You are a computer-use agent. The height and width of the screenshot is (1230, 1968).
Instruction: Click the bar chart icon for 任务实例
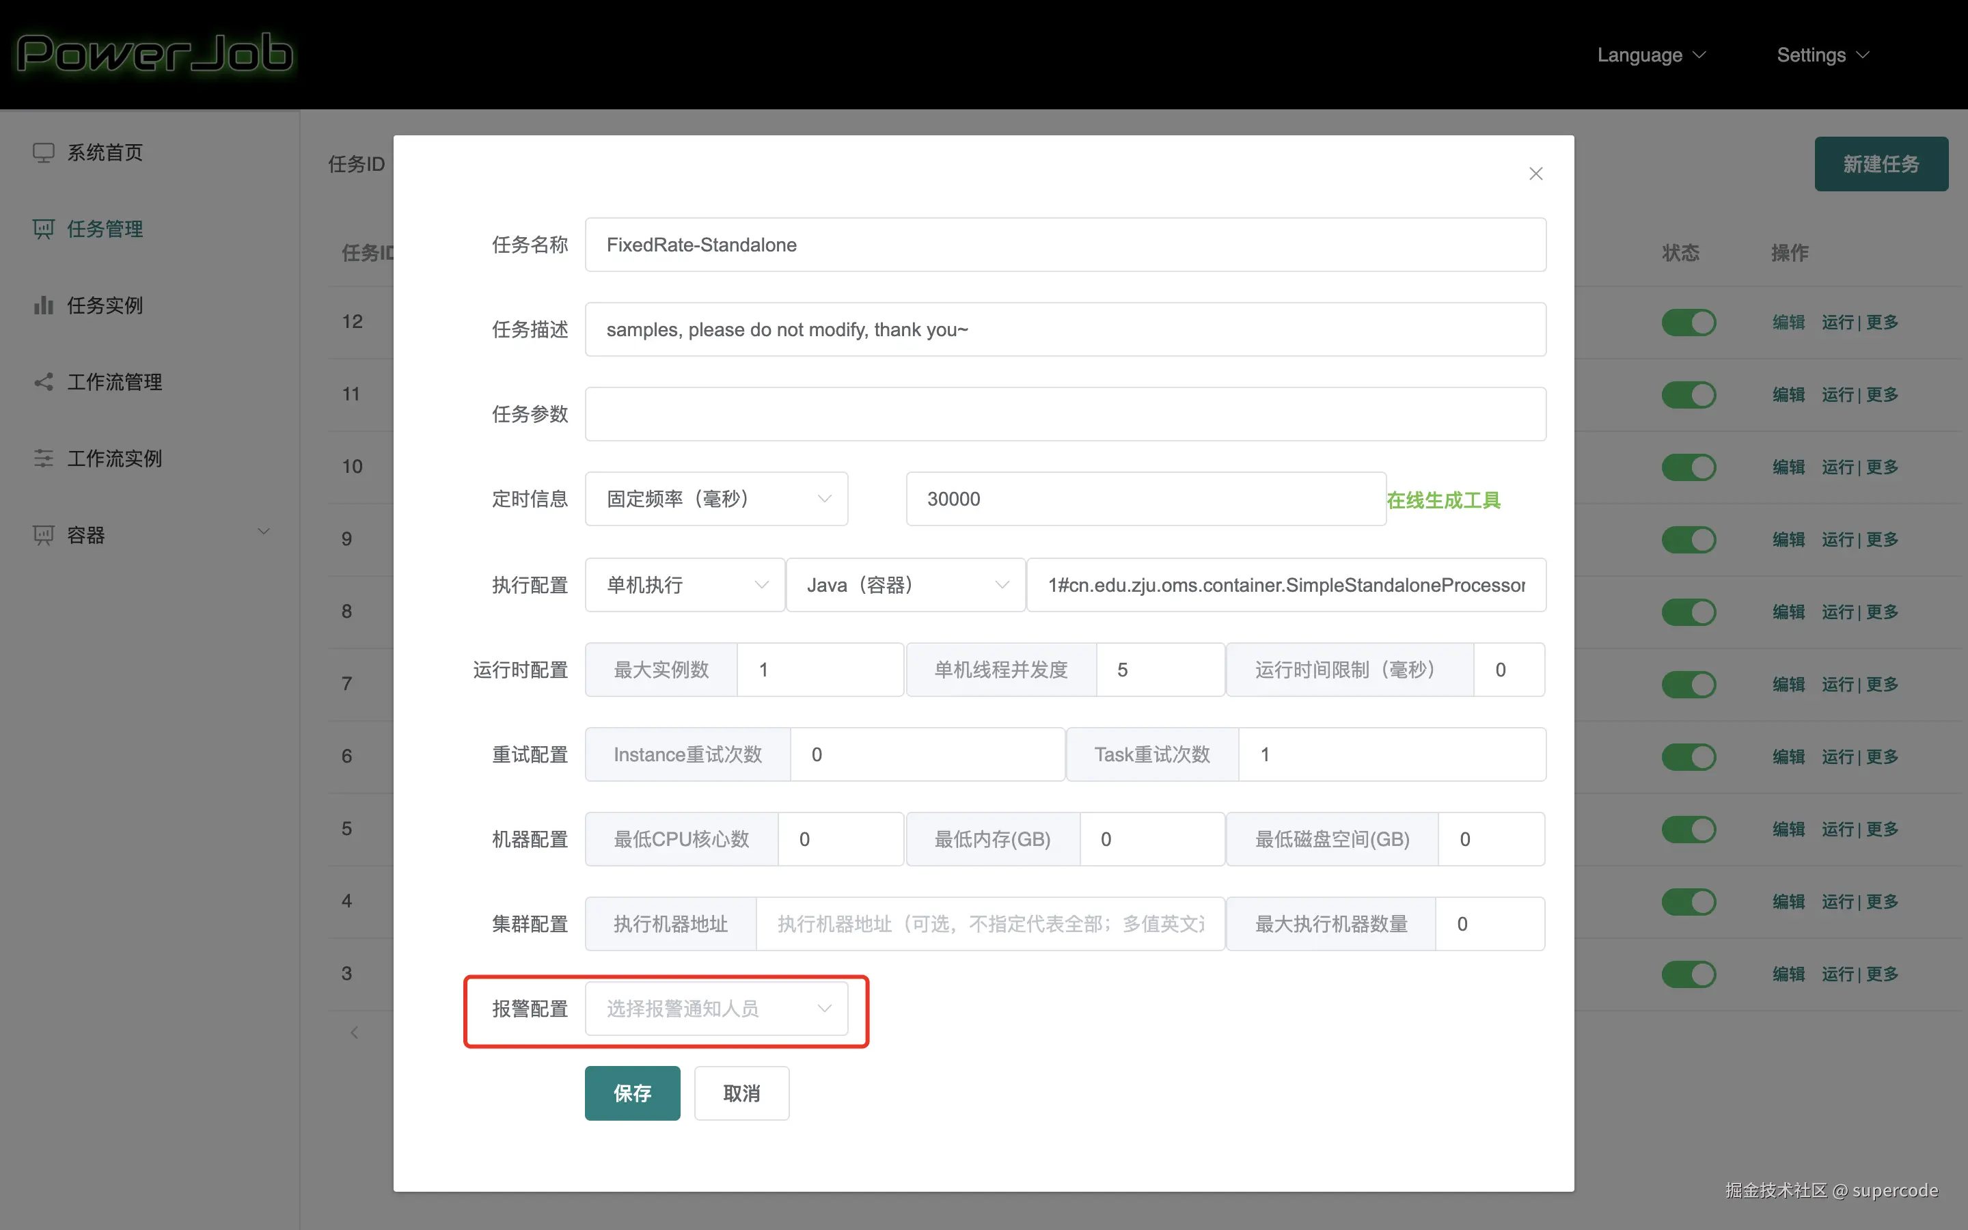pyautogui.click(x=43, y=305)
